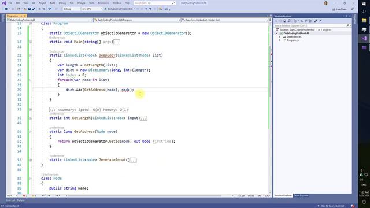Open the Error List tab
This screenshot has height=208, width=370.
[x=10, y=200]
